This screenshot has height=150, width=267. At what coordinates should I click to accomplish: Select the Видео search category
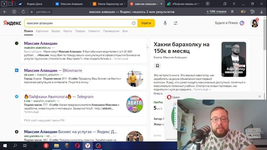(56, 31)
